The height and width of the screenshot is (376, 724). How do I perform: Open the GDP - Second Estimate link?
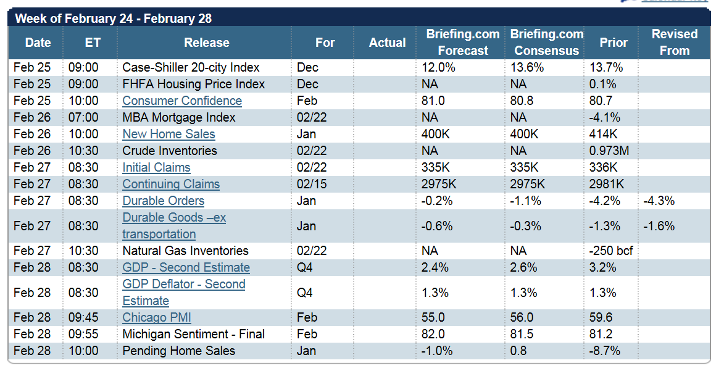(x=186, y=267)
